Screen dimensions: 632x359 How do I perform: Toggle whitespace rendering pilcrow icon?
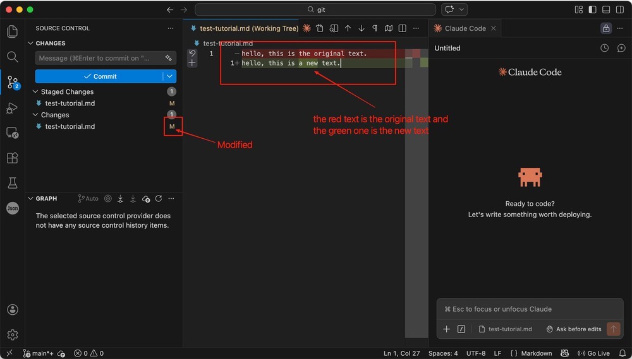(375, 28)
